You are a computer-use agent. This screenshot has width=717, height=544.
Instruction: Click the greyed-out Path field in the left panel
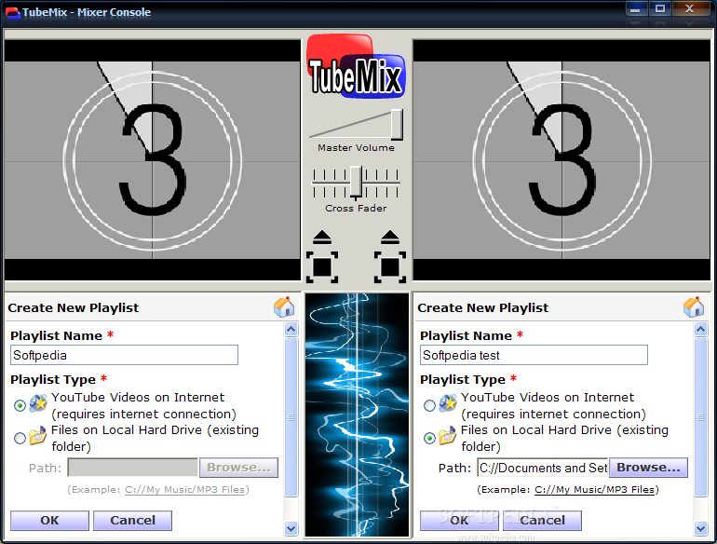click(x=133, y=468)
